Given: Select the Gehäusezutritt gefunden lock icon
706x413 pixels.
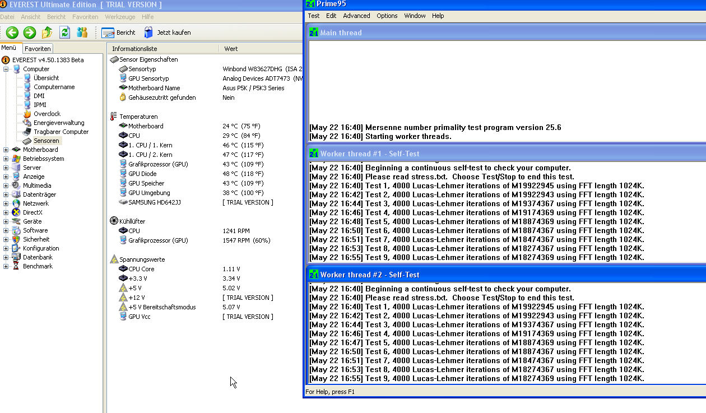Looking at the screenshot, I should (x=123, y=98).
